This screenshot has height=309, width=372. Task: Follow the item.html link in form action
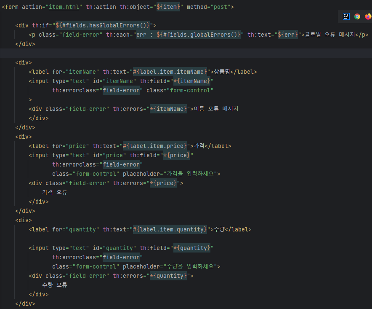point(64,7)
